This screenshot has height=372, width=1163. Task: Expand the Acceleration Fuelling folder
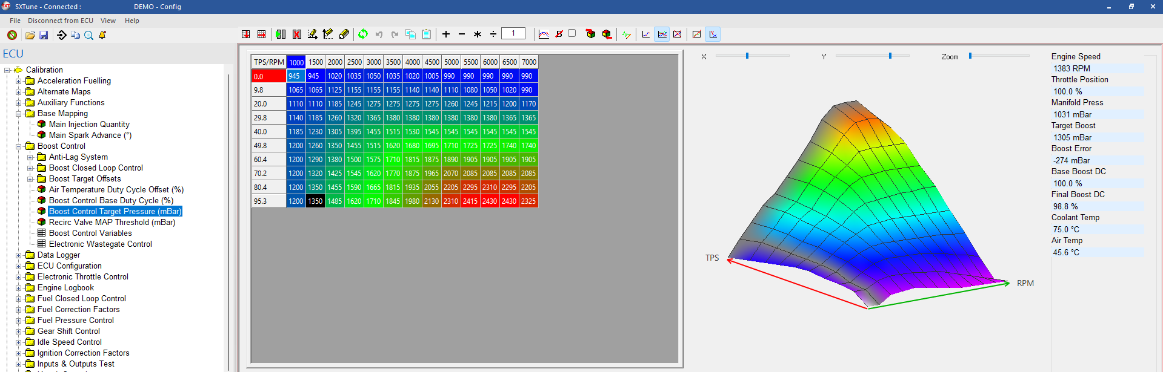19,81
